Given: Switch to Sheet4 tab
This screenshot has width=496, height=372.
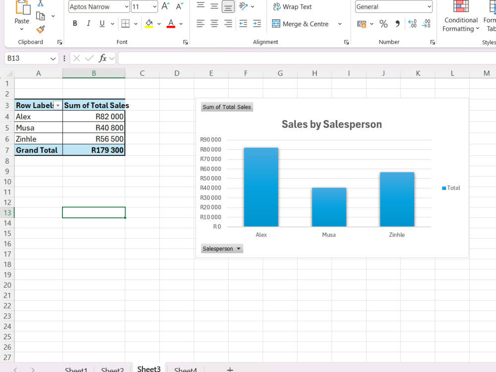Looking at the screenshot, I should [186, 369].
